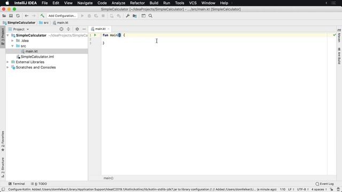Click the Save All toolbar icon

coord(11,16)
